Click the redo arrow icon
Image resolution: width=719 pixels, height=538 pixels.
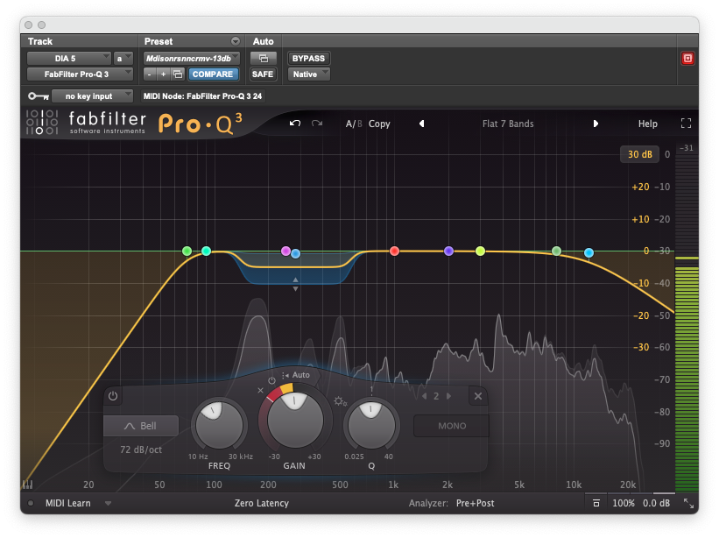[317, 124]
